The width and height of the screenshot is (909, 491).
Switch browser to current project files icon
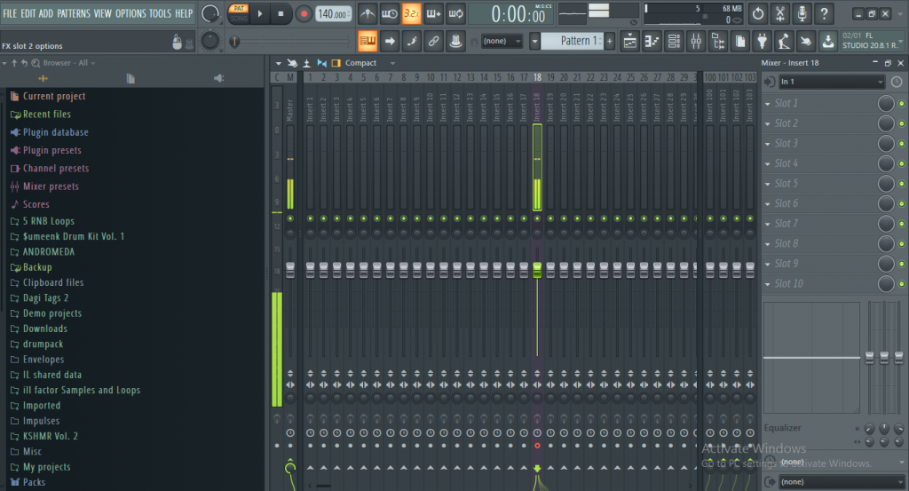coord(130,78)
